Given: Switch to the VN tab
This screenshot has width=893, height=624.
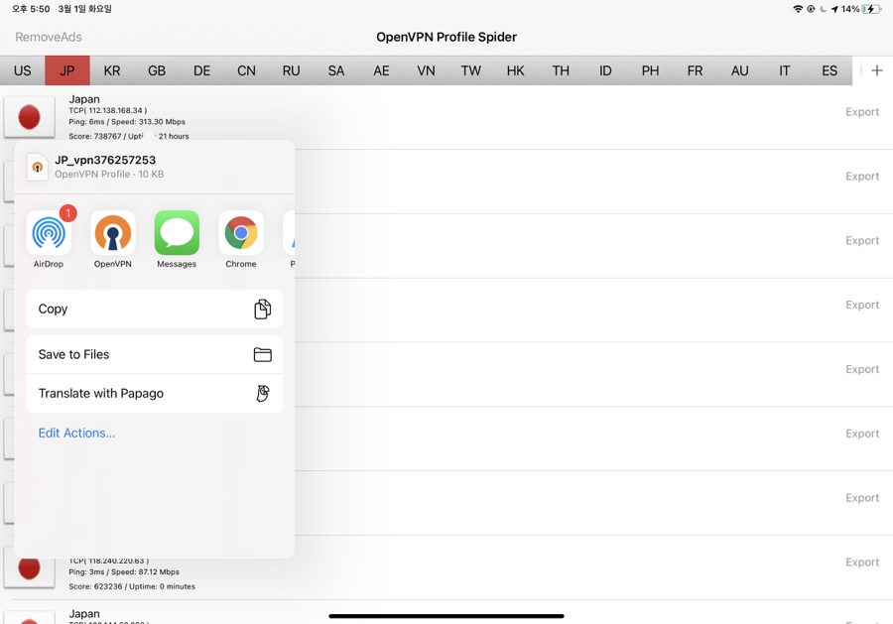Looking at the screenshot, I should pyautogui.click(x=426, y=70).
